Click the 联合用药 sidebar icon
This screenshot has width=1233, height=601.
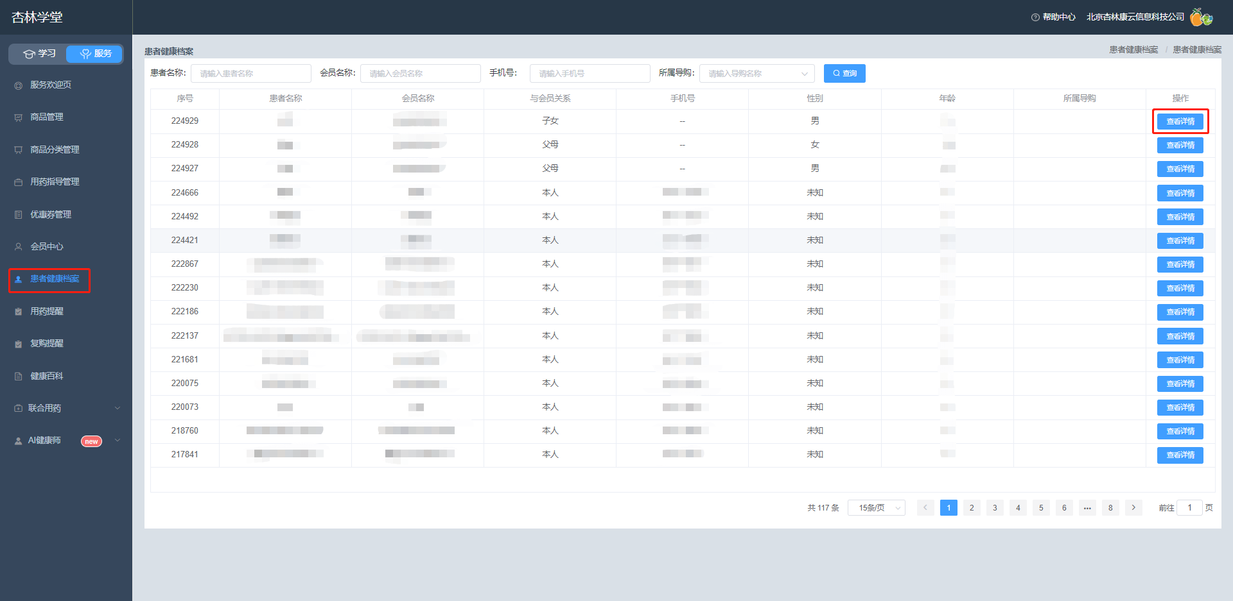[x=18, y=409]
